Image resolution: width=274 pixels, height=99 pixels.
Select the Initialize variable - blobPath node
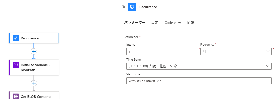click(34, 67)
